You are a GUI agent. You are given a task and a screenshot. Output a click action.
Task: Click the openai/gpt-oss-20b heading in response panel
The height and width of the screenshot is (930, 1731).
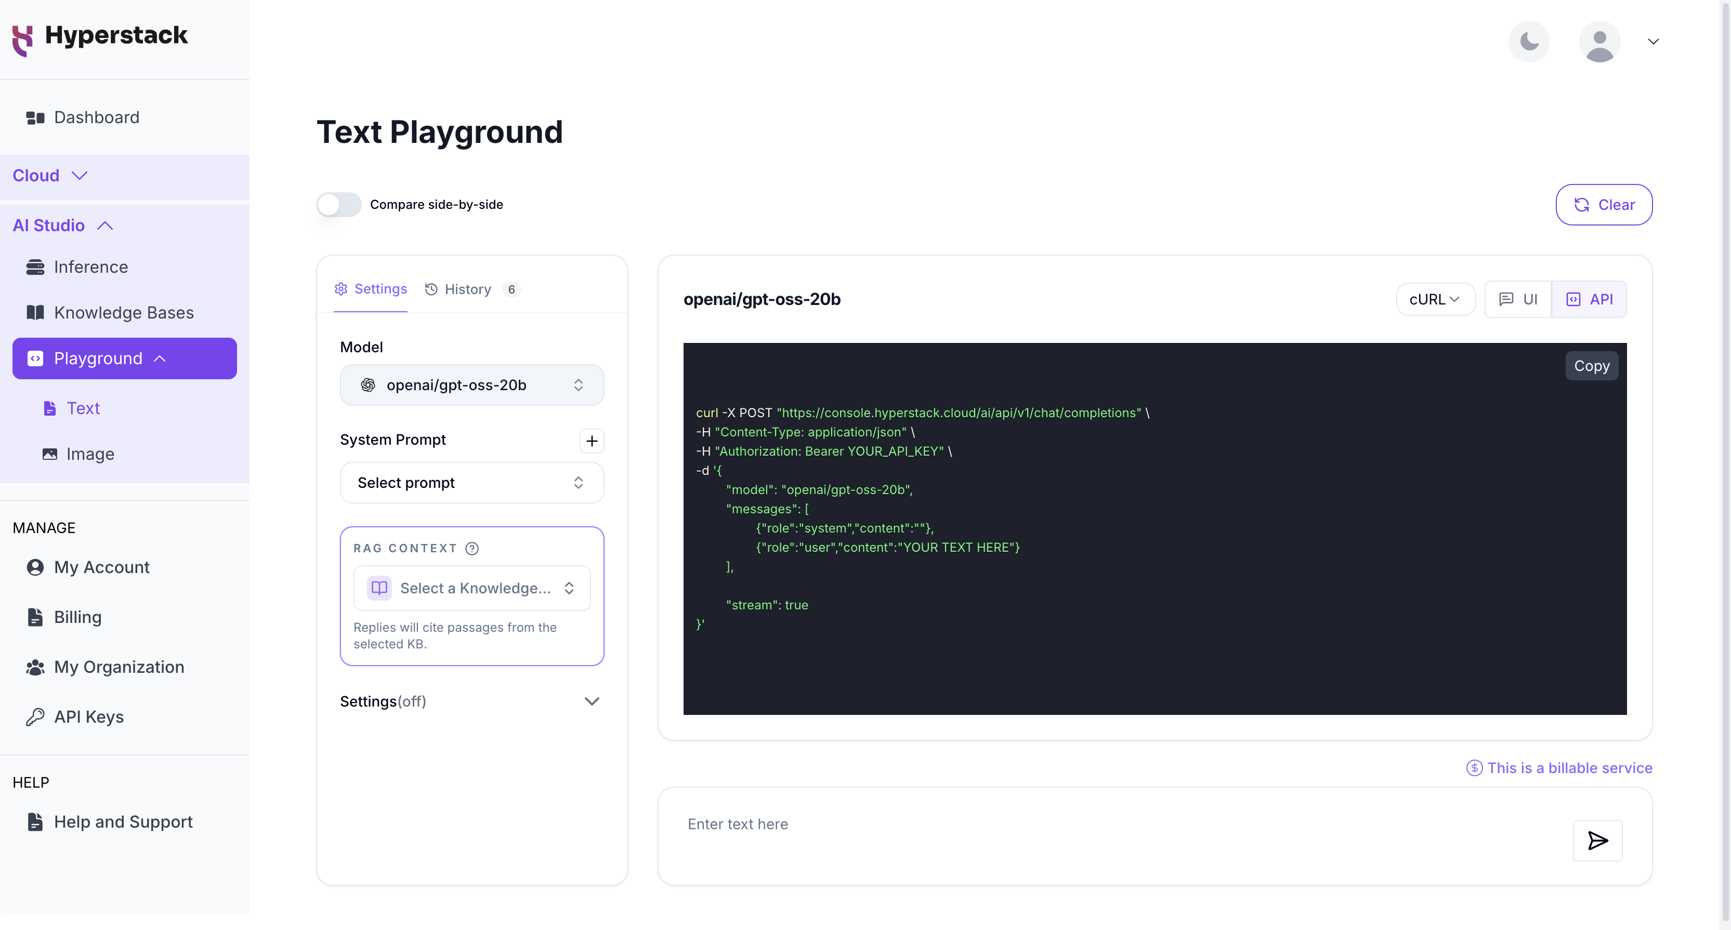pos(762,299)
